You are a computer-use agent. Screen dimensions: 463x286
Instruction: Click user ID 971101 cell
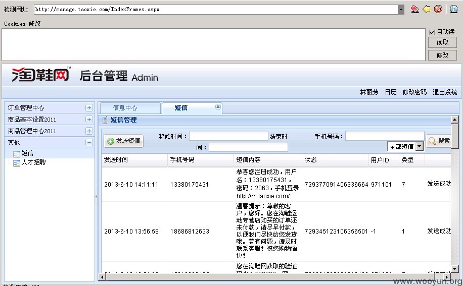(381, 185)
